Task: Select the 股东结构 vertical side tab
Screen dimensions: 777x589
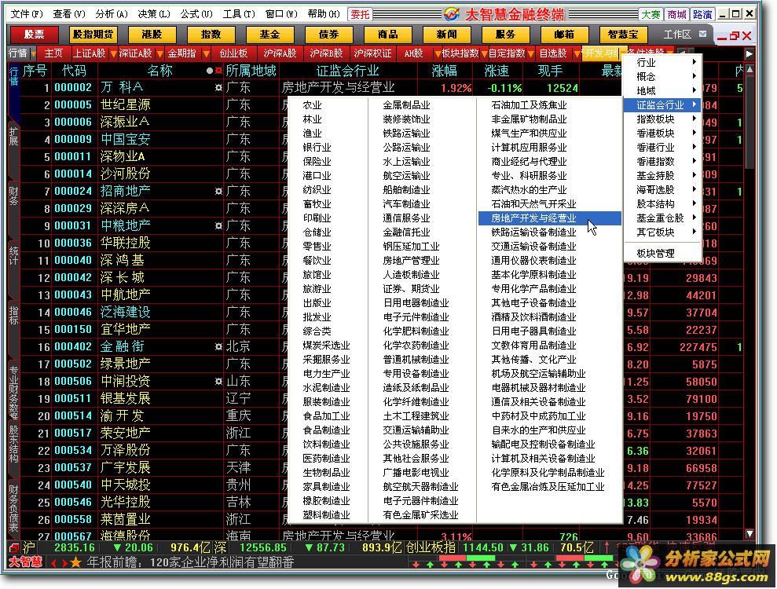Action: 13,443
